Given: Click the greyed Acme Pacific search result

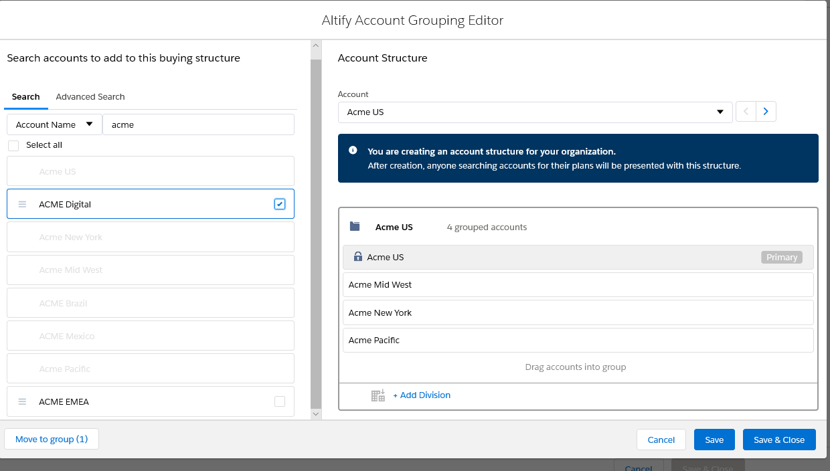Looking at the screenshot, I should 151,369.
